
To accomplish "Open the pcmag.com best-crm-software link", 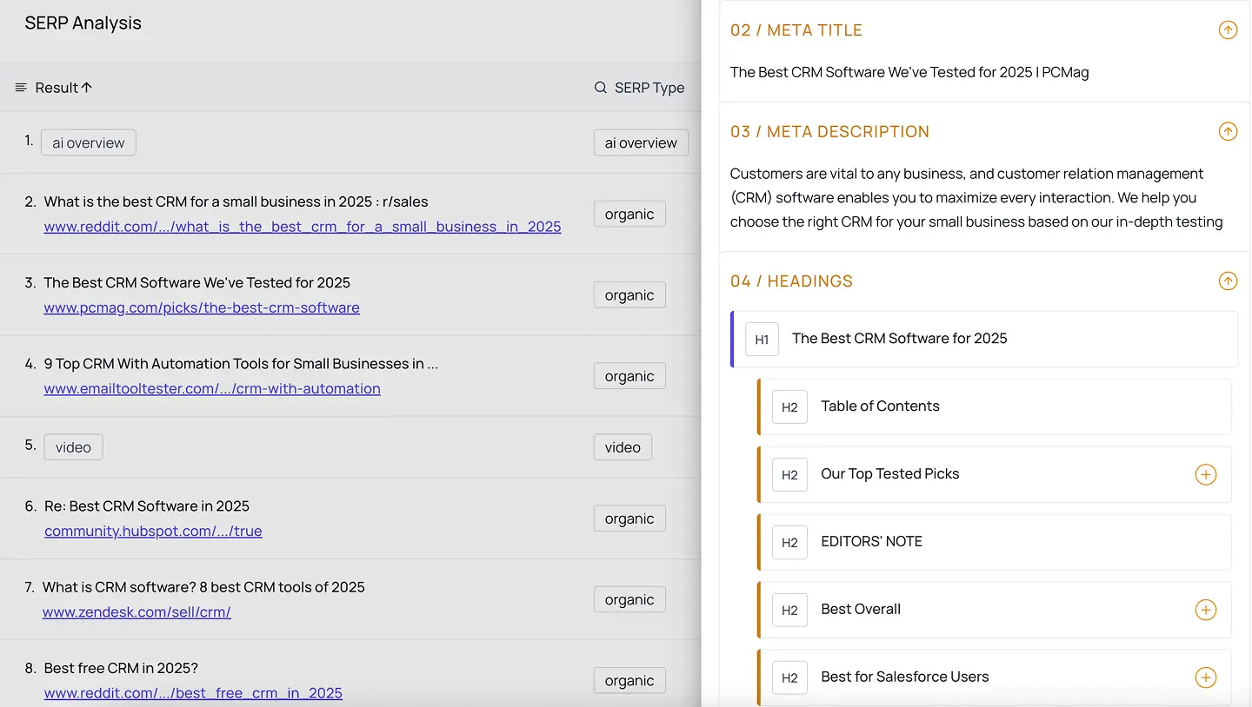I will [x=202, y=307].
